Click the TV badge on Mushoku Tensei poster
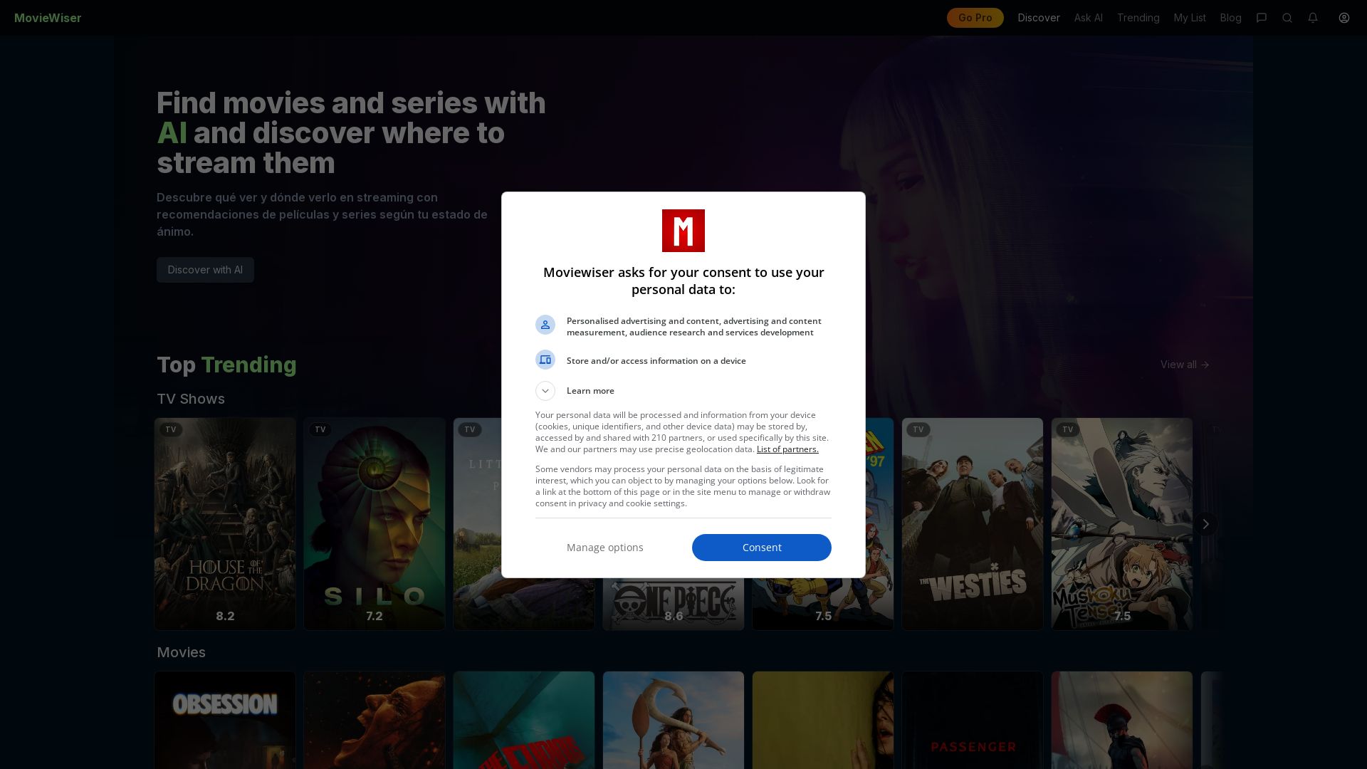This screenshot has width=1367, height=769. pyautogui.click(x=1068, y=429)
